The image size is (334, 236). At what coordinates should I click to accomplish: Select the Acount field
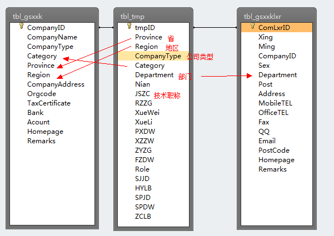38,122
